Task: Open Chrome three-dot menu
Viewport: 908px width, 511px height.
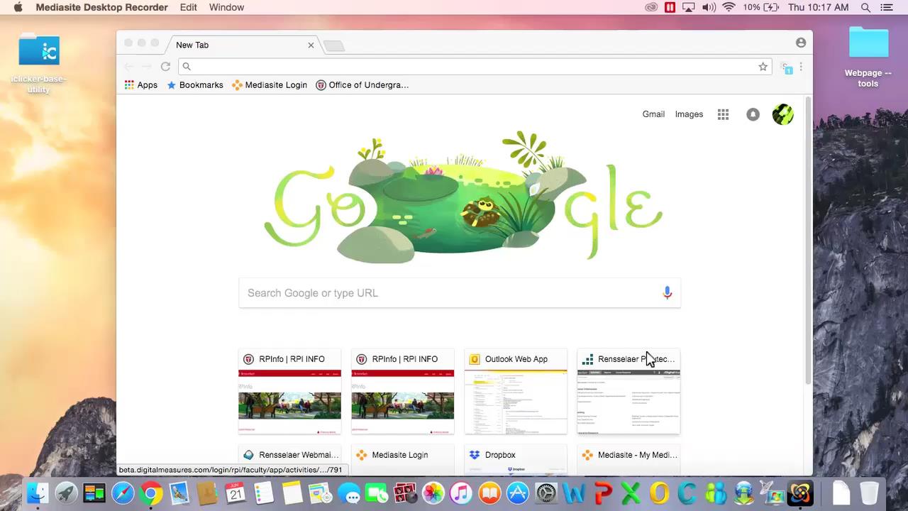Action: (x=801, y=67)
